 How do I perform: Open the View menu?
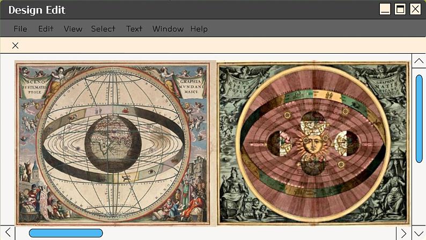(x=73, y=28)
